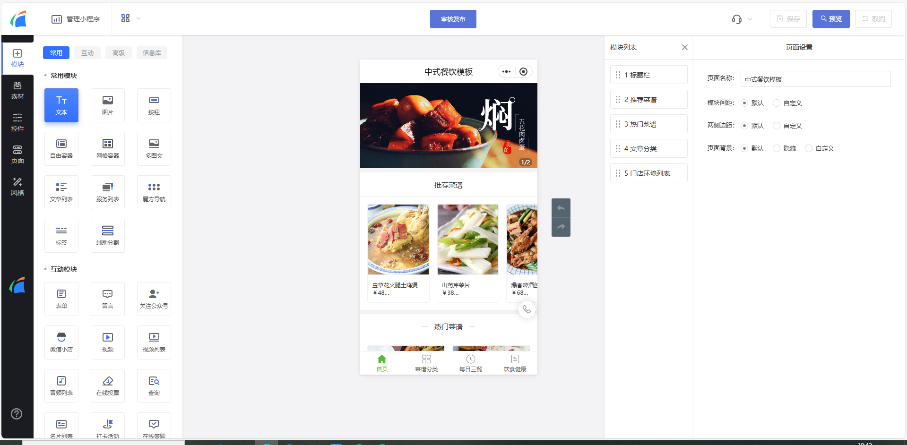Collapse the 常用模块 section
Screen dimensions: 907x445
45,76
